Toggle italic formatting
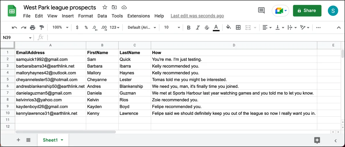The width and height of the screenshot is (345, 147). (x=198, y=28)
